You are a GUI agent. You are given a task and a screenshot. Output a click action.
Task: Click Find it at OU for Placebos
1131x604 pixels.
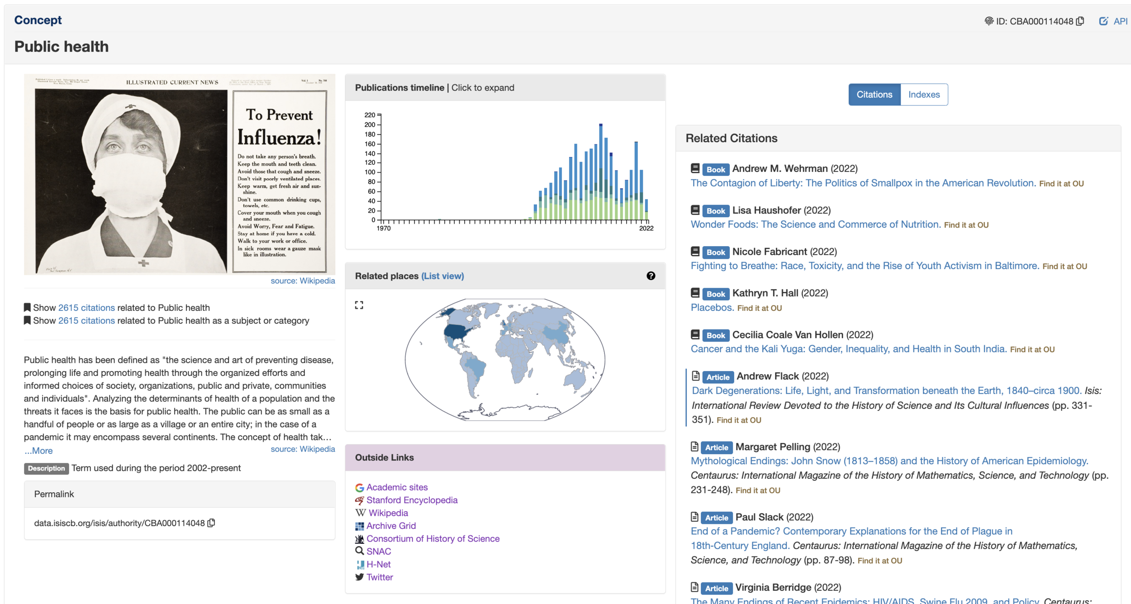(x=760, y=308)
